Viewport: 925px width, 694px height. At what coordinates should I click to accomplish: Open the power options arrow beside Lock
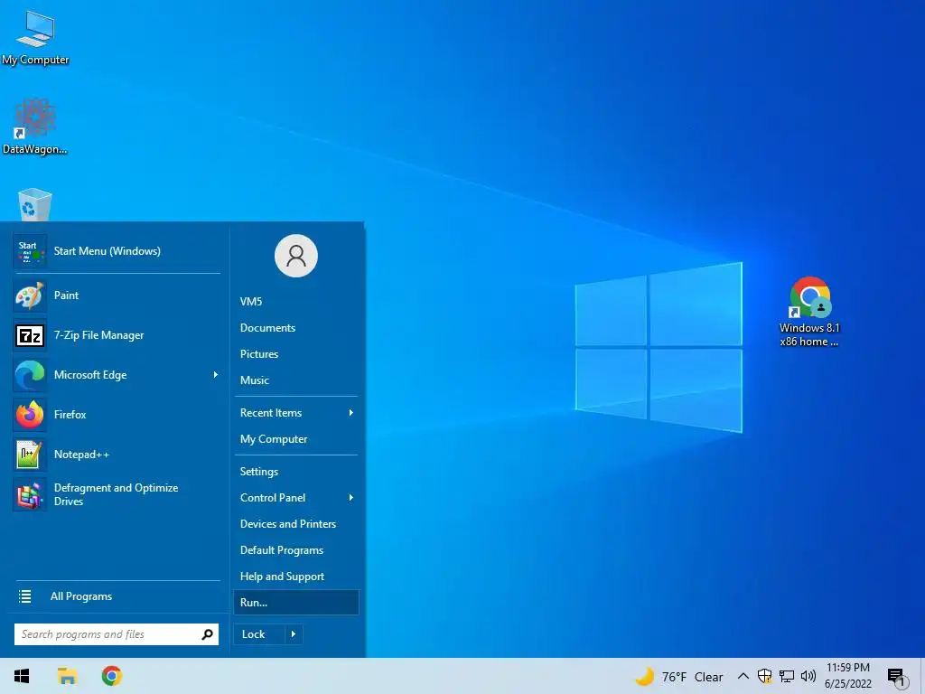click(x=294, y=634)
